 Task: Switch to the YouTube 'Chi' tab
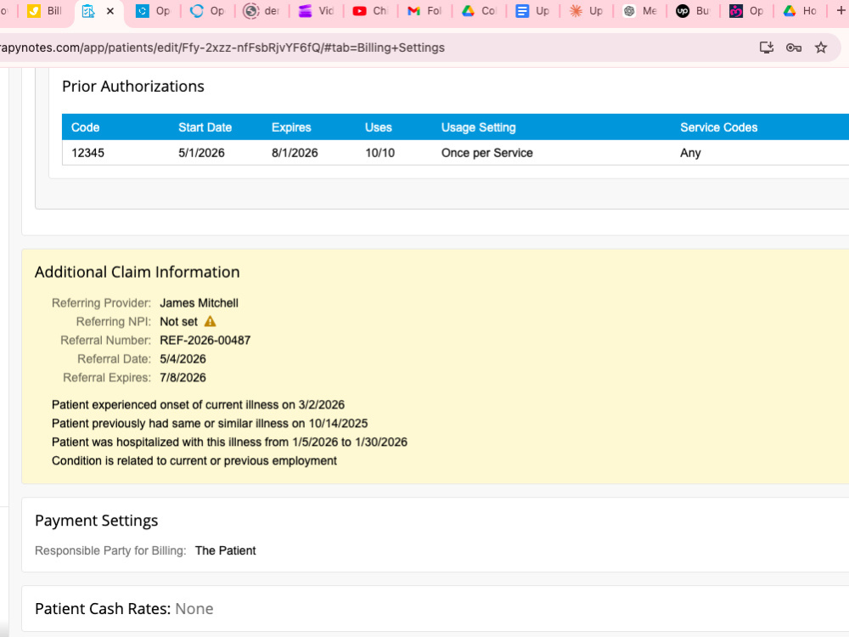370,11
